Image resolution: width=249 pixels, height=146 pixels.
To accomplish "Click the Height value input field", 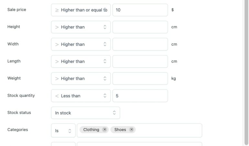I will [x=140, y=27].
